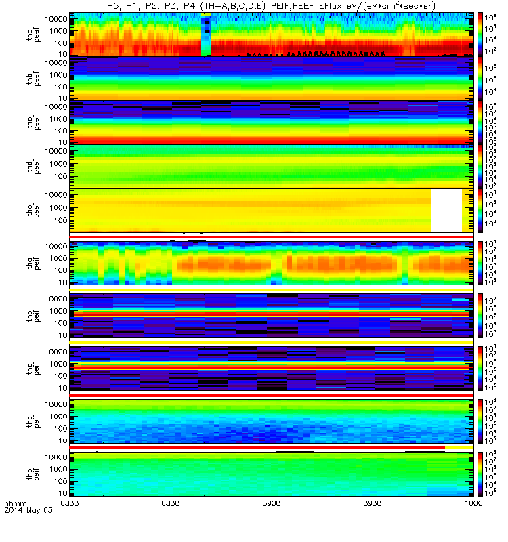Select the 'thd peif' y-axis label
The image size is (508, 542).
pos(33,421)
